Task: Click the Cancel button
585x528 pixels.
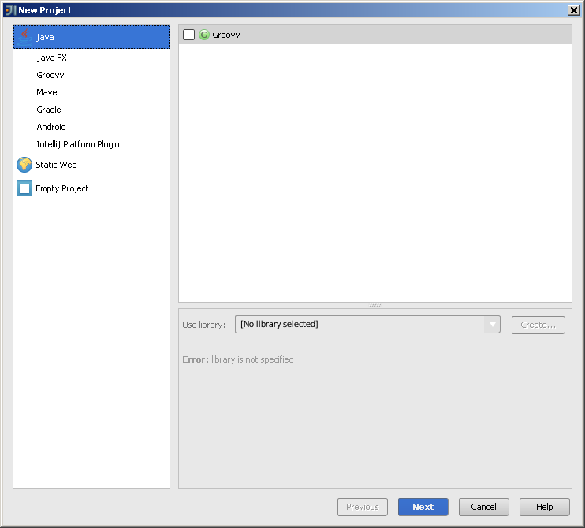Action: pyautogui.click(x=484, y=508)
